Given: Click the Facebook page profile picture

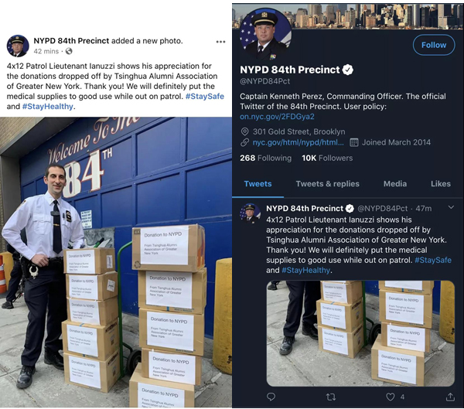Looking at the screenshot, I should coord(18,46).
